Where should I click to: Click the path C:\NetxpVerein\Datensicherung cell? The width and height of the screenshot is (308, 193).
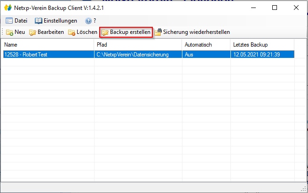tap(138, 55)
